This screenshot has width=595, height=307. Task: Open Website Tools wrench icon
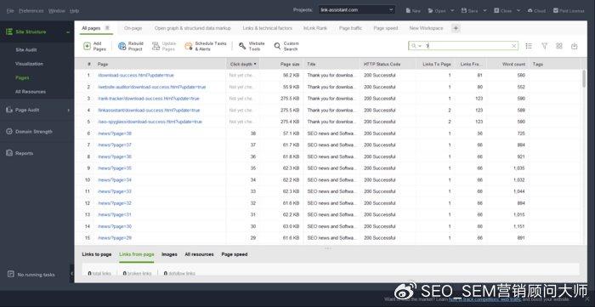[242, 46]
